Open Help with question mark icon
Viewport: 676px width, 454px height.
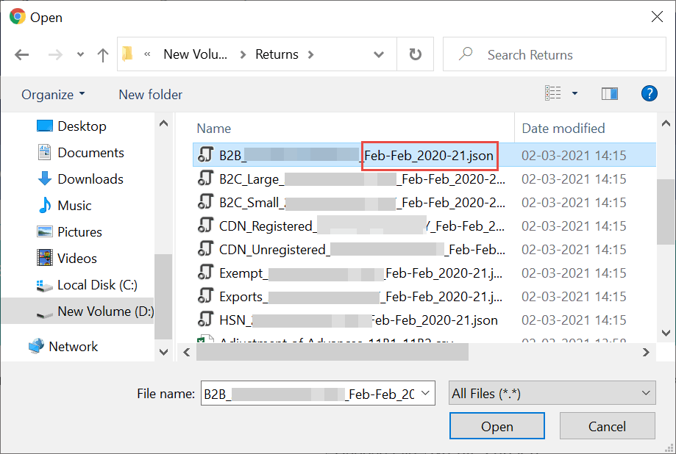(x=650, y=93)
